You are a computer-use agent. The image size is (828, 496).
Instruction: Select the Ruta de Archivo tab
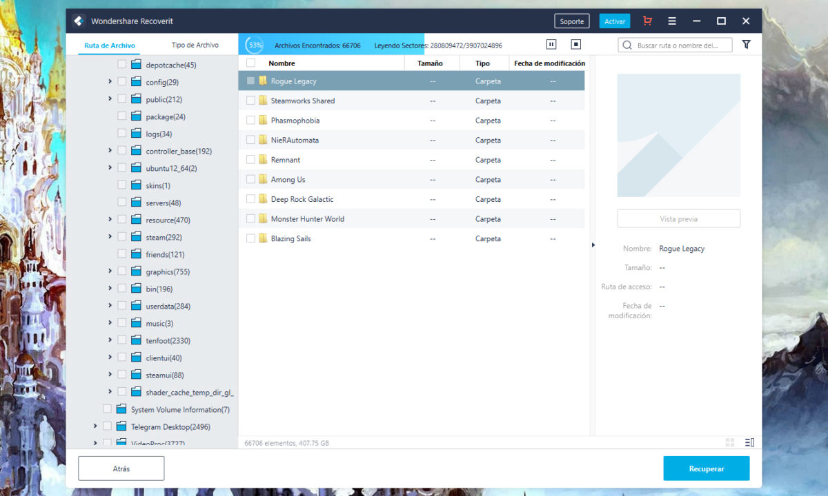(110, 45)
